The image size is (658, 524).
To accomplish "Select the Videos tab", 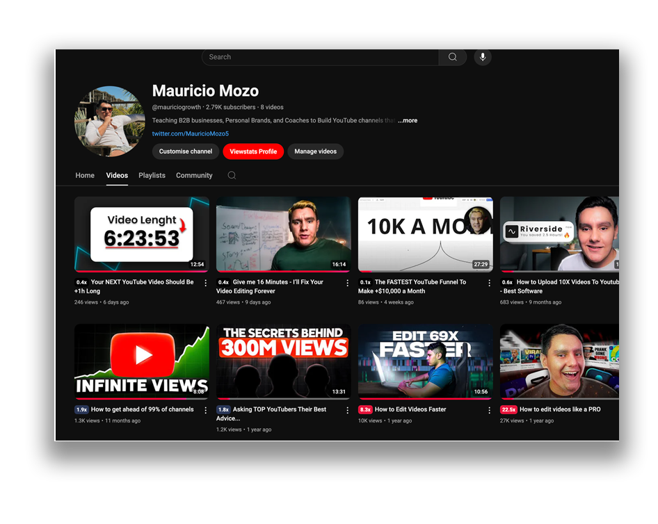I will [117, 175].
